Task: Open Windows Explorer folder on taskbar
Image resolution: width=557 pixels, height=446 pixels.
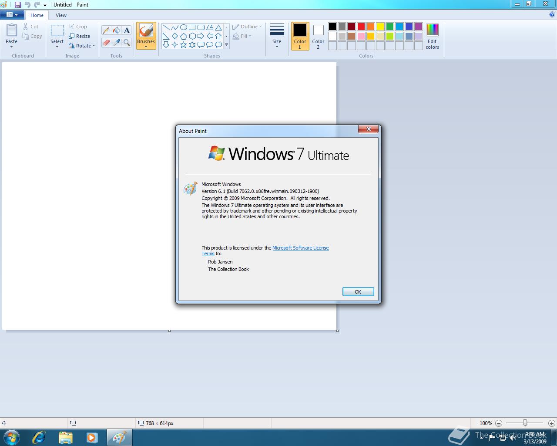Action: pyautogui.click(x=65, y=437)
